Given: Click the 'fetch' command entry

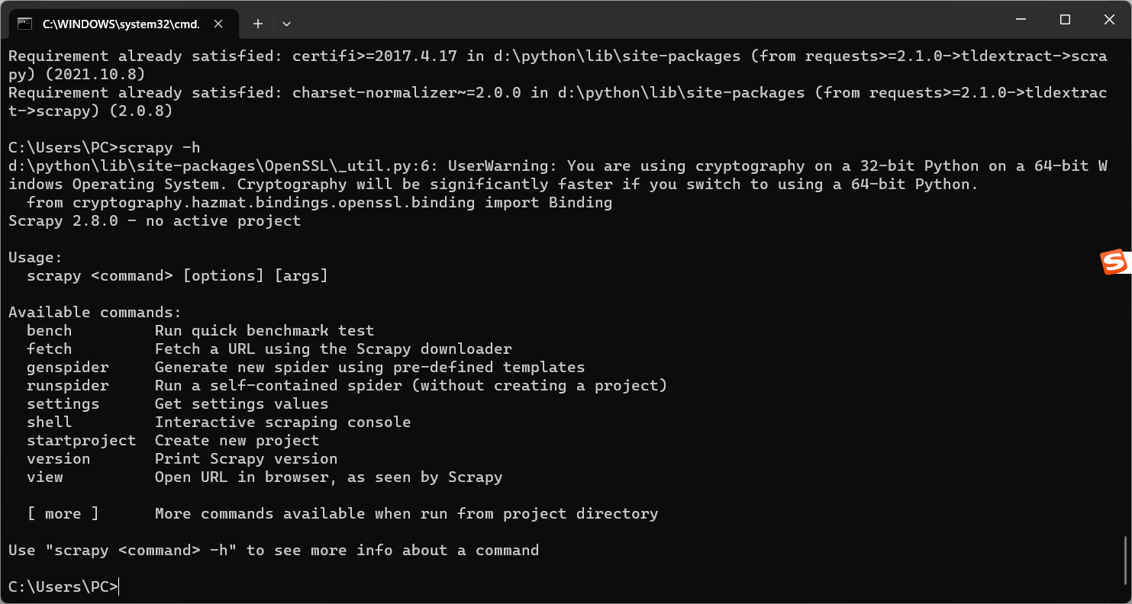Looking at the screenshot, I should tap(49, 349).
